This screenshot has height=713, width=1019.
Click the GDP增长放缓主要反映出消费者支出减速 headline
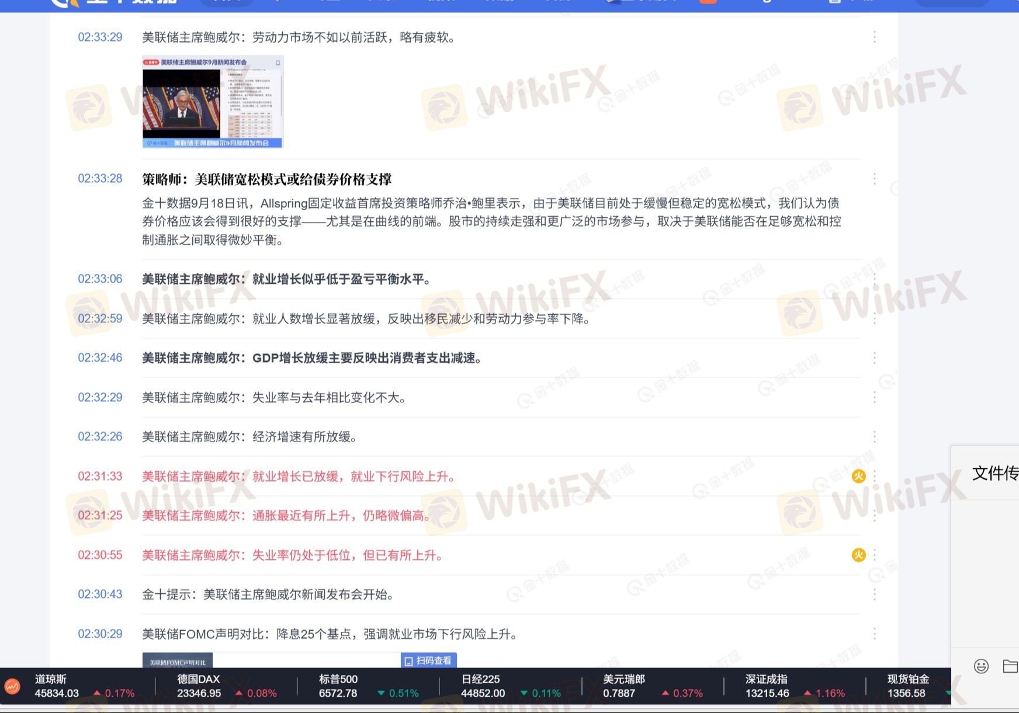pyautogui.click(x=312, y=358)
